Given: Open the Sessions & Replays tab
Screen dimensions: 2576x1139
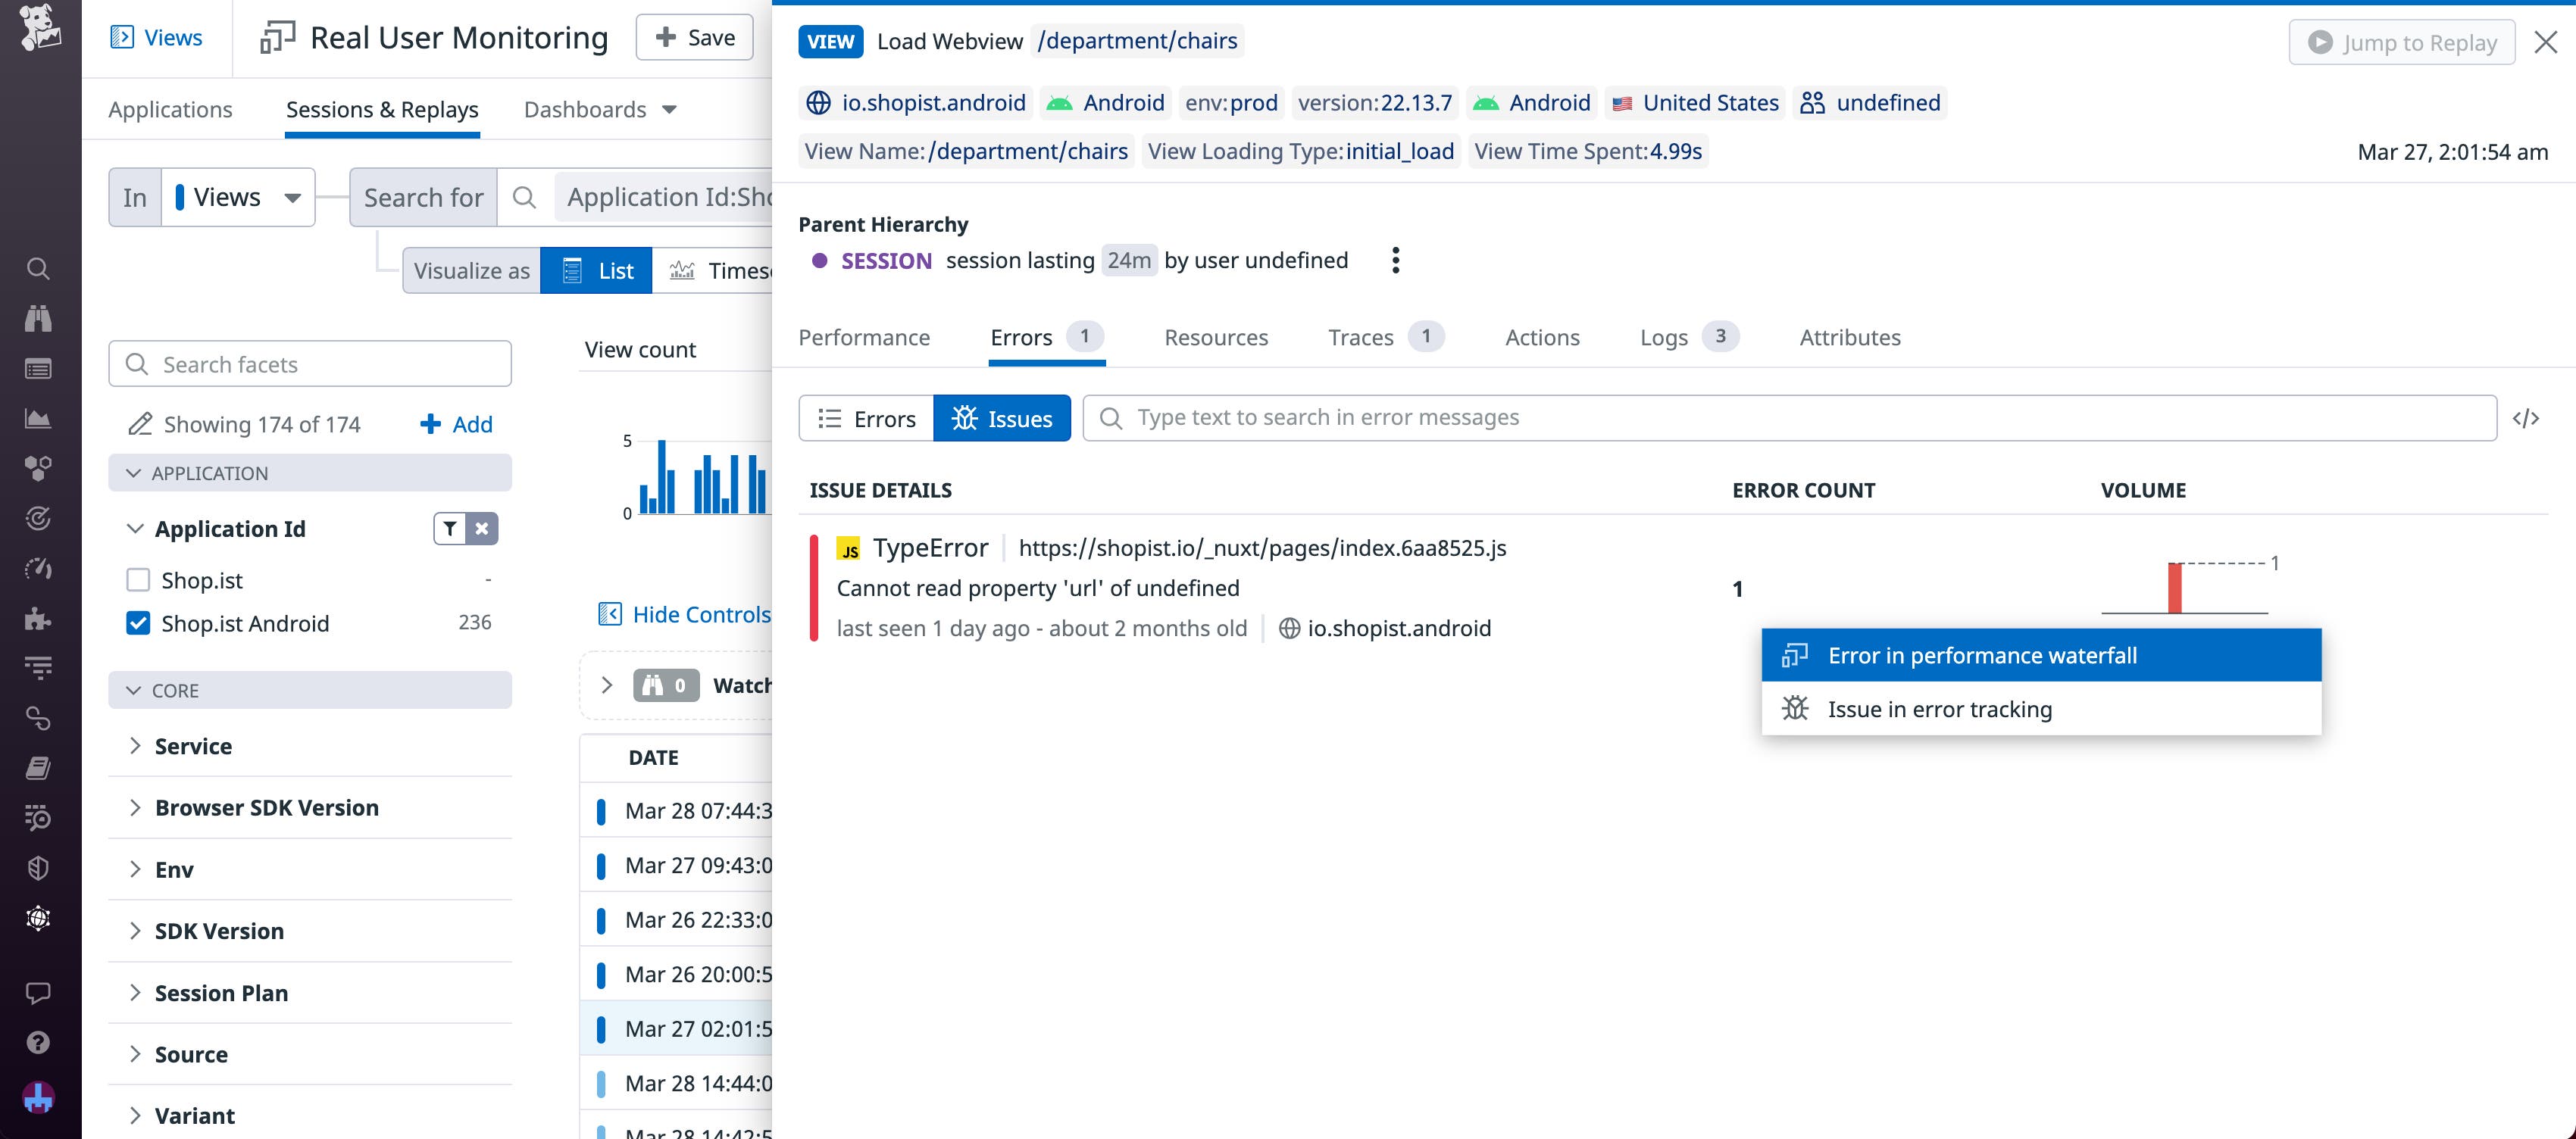Looking at the screenshot, I should point(382,109).
